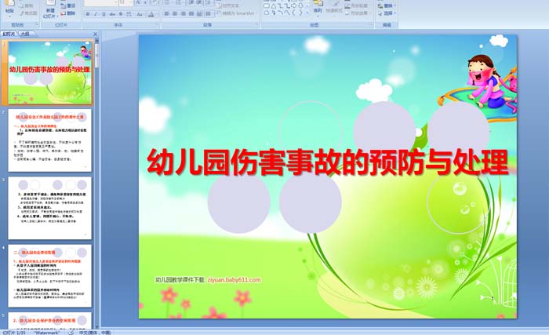Pick the curve line shape

281,13
